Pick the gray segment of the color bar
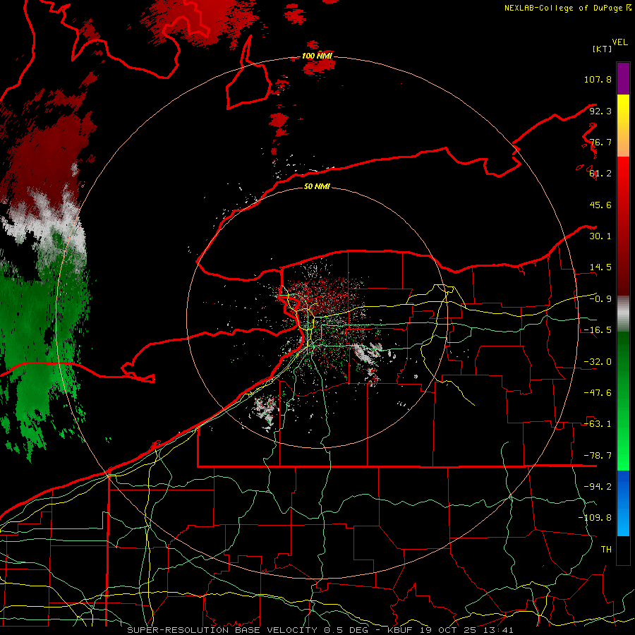Viewport: 635px width, 635px height. click(x=623, y=314)
